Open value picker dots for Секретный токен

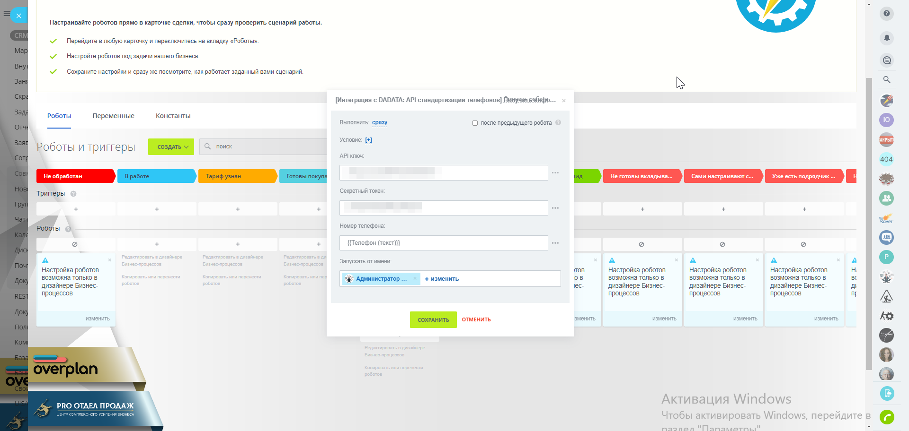point(555,208)
